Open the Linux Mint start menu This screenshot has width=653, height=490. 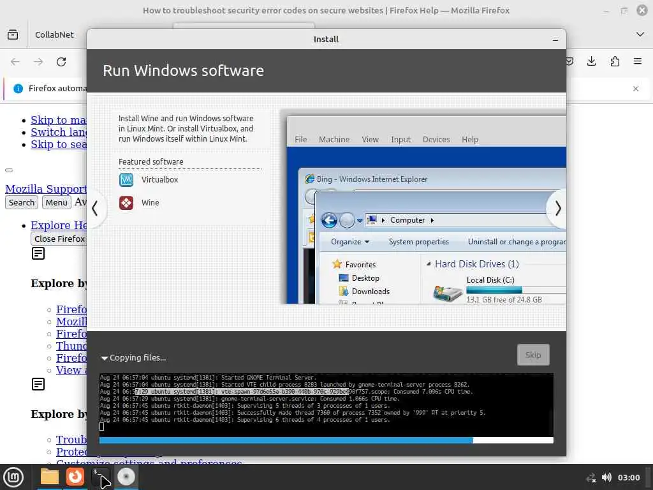(13, 477)
